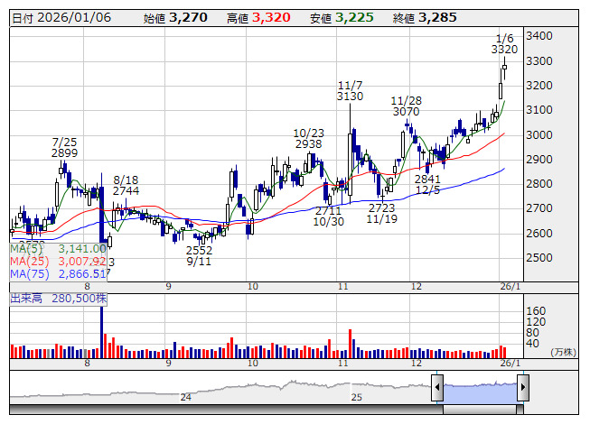590x424 pixels.
Task: Click the 2552 9/11 low annotation
Action: click(199, 255)
